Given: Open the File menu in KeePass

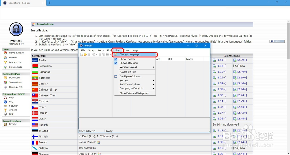Looking at the screenshot, I should point(83,51).
